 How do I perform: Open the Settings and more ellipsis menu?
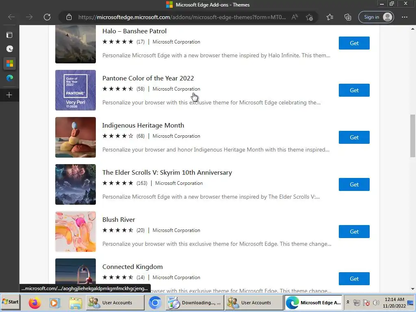[404, 17]
